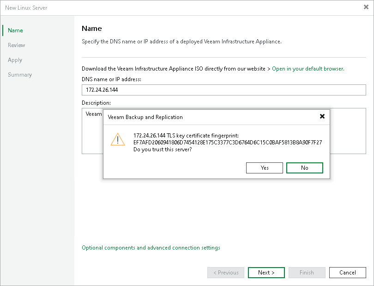Close the Veeam Backup and Replication dialog
Image resolution: width=374 pixels, height=286 pixels.
pyautogui.click(x=322, y=116)
